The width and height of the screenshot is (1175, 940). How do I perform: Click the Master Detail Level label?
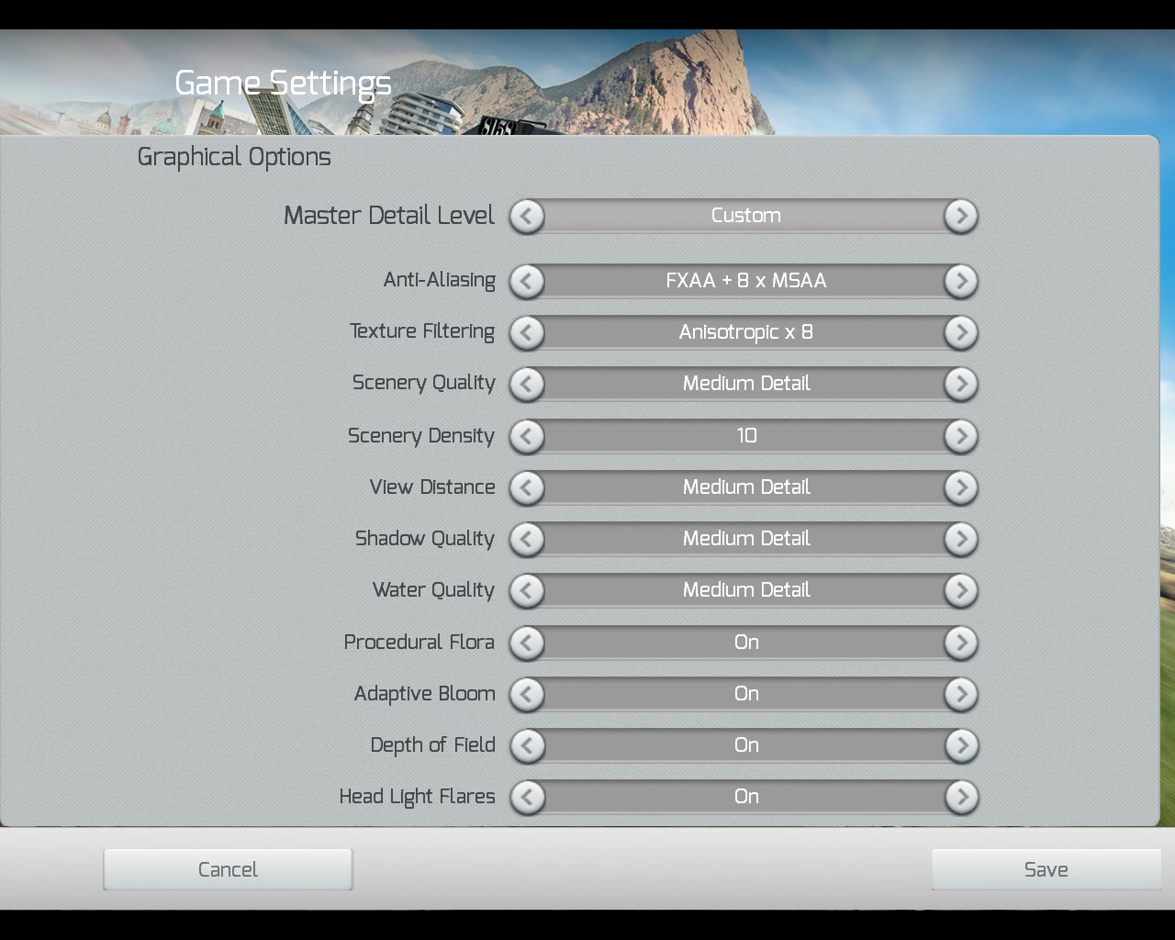(x=389, y=216)
